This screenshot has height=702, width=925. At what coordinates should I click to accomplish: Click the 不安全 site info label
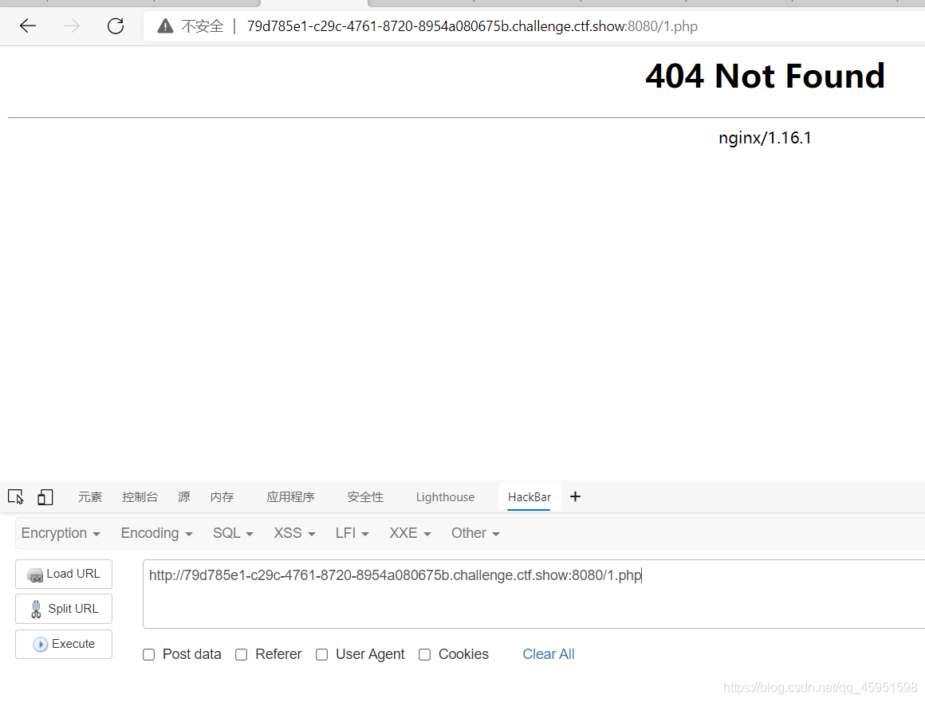(203, 26)
